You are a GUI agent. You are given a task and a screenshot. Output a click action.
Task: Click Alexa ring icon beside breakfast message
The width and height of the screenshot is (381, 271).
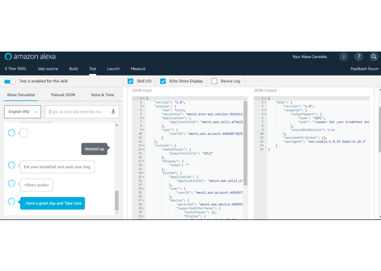click(x=12, y=165)
